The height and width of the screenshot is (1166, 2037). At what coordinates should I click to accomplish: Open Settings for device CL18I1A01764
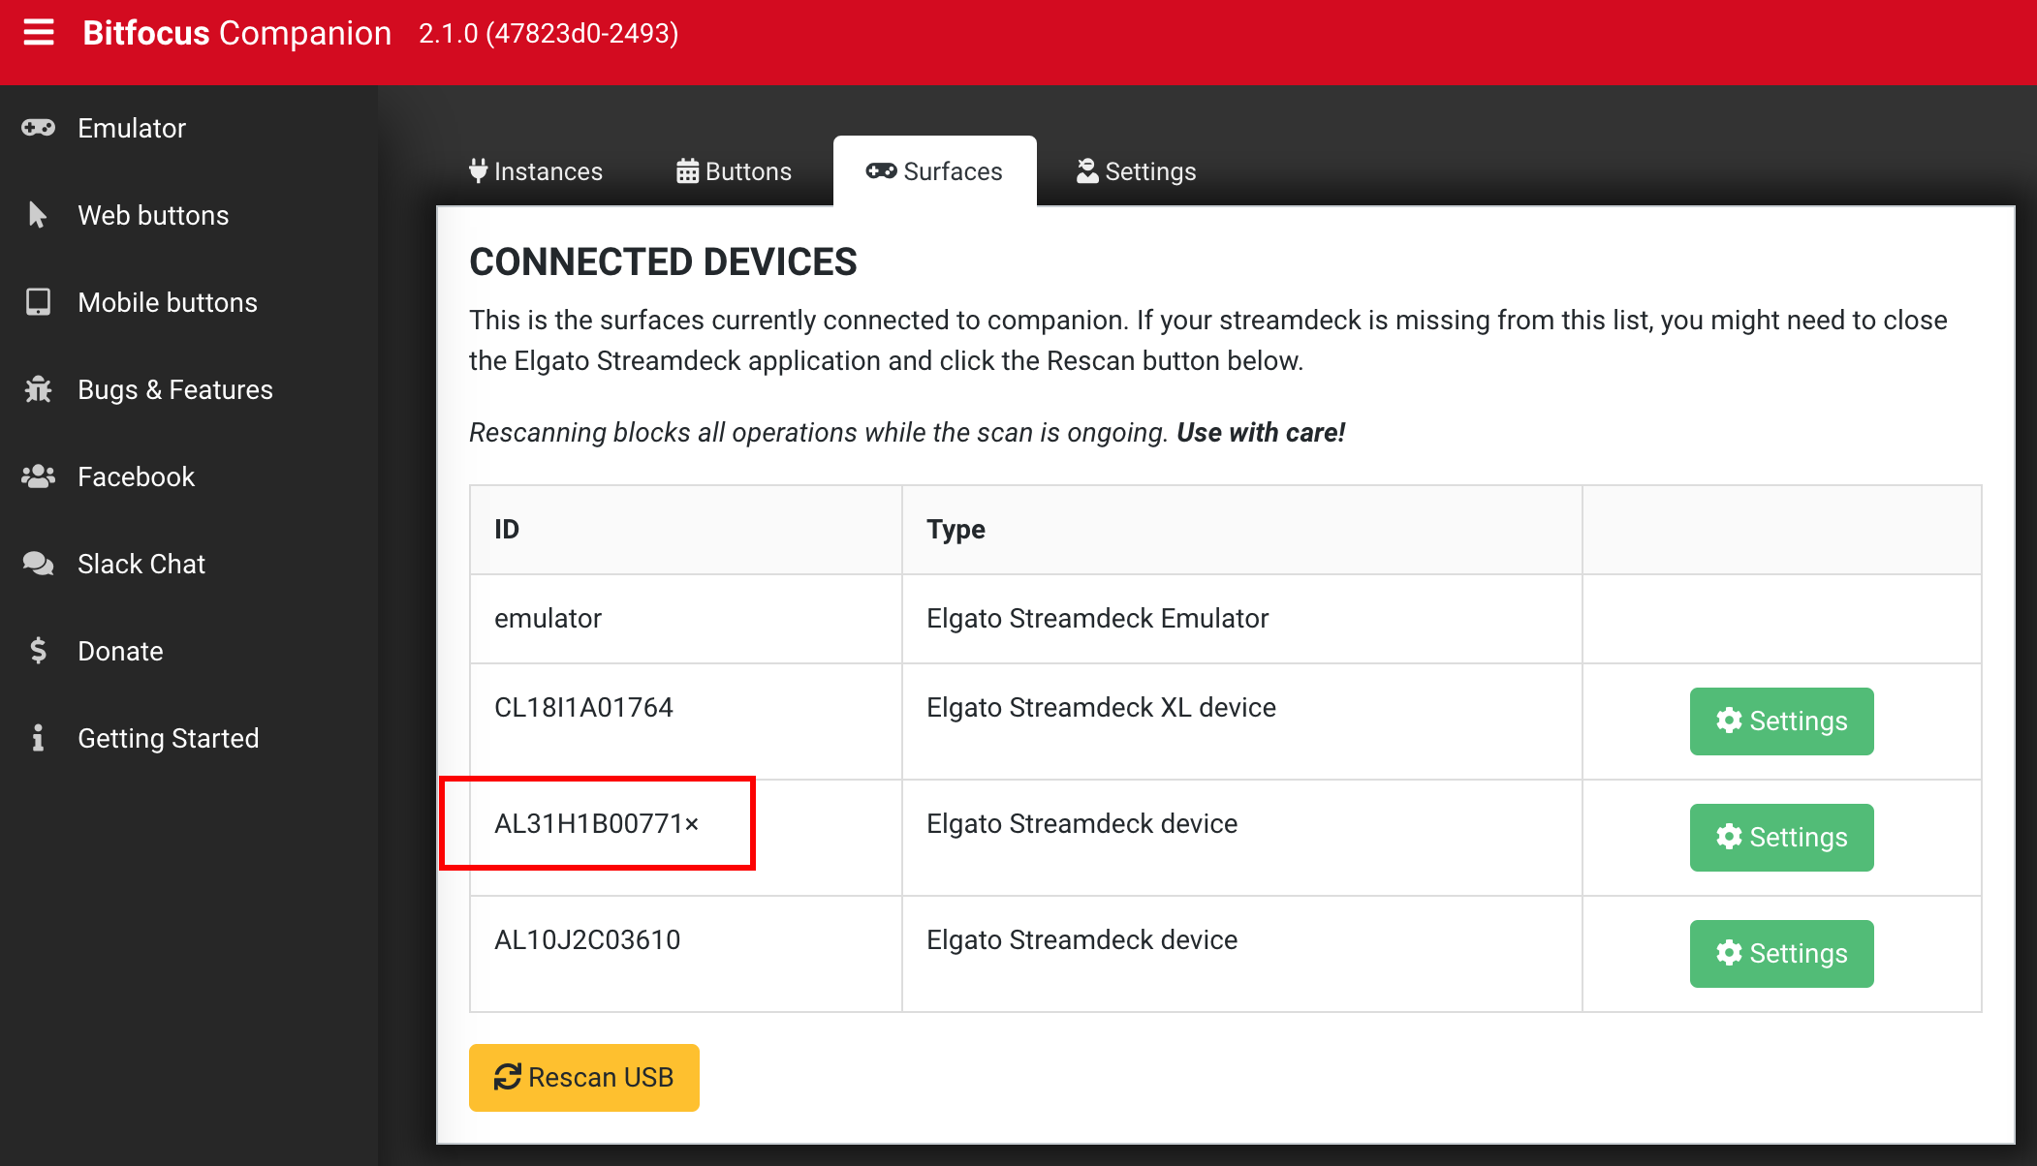(x=1781, y=721)
